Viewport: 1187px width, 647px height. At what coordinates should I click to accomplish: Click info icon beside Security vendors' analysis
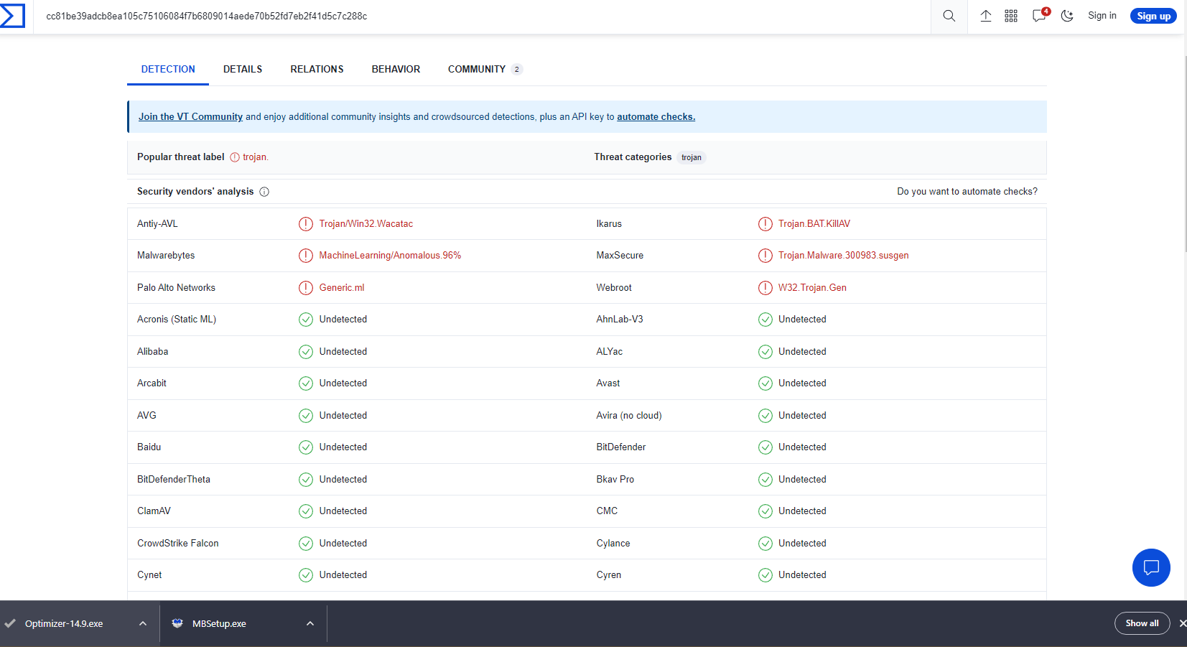coord(265,192)
